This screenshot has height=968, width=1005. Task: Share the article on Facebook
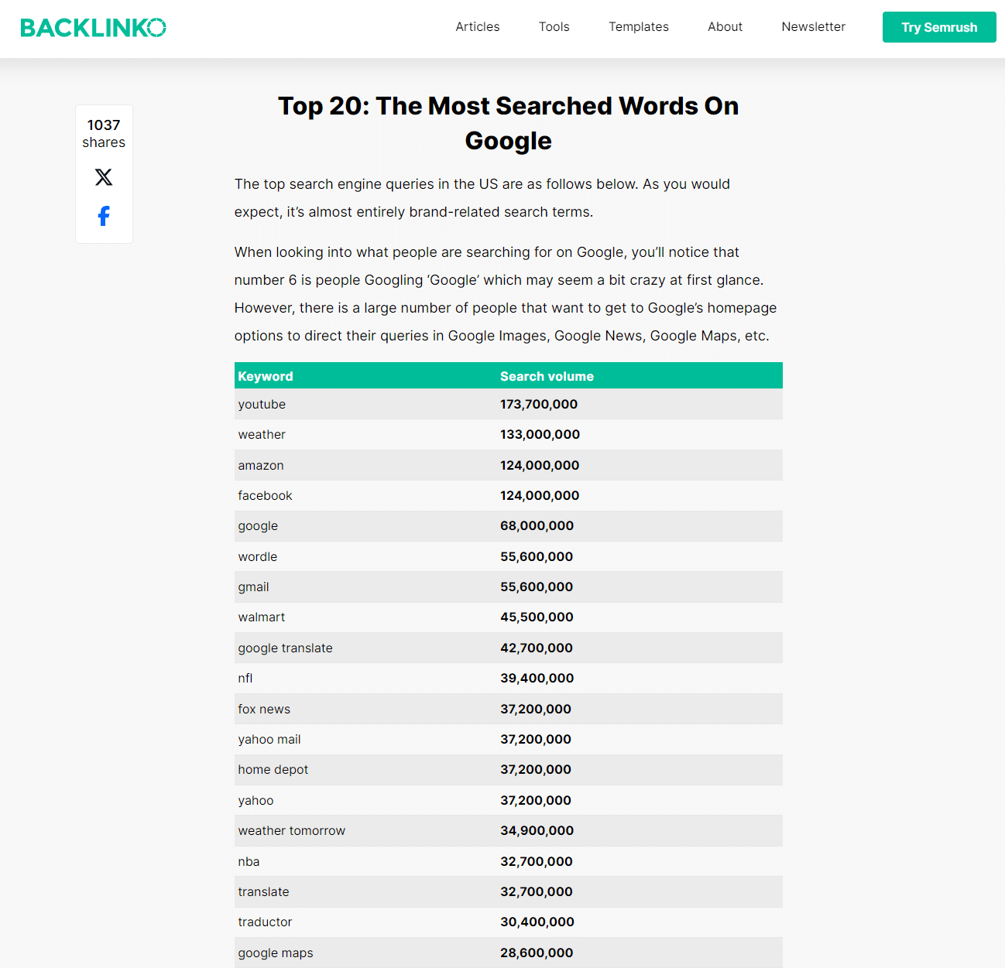(x=104, y=216)
